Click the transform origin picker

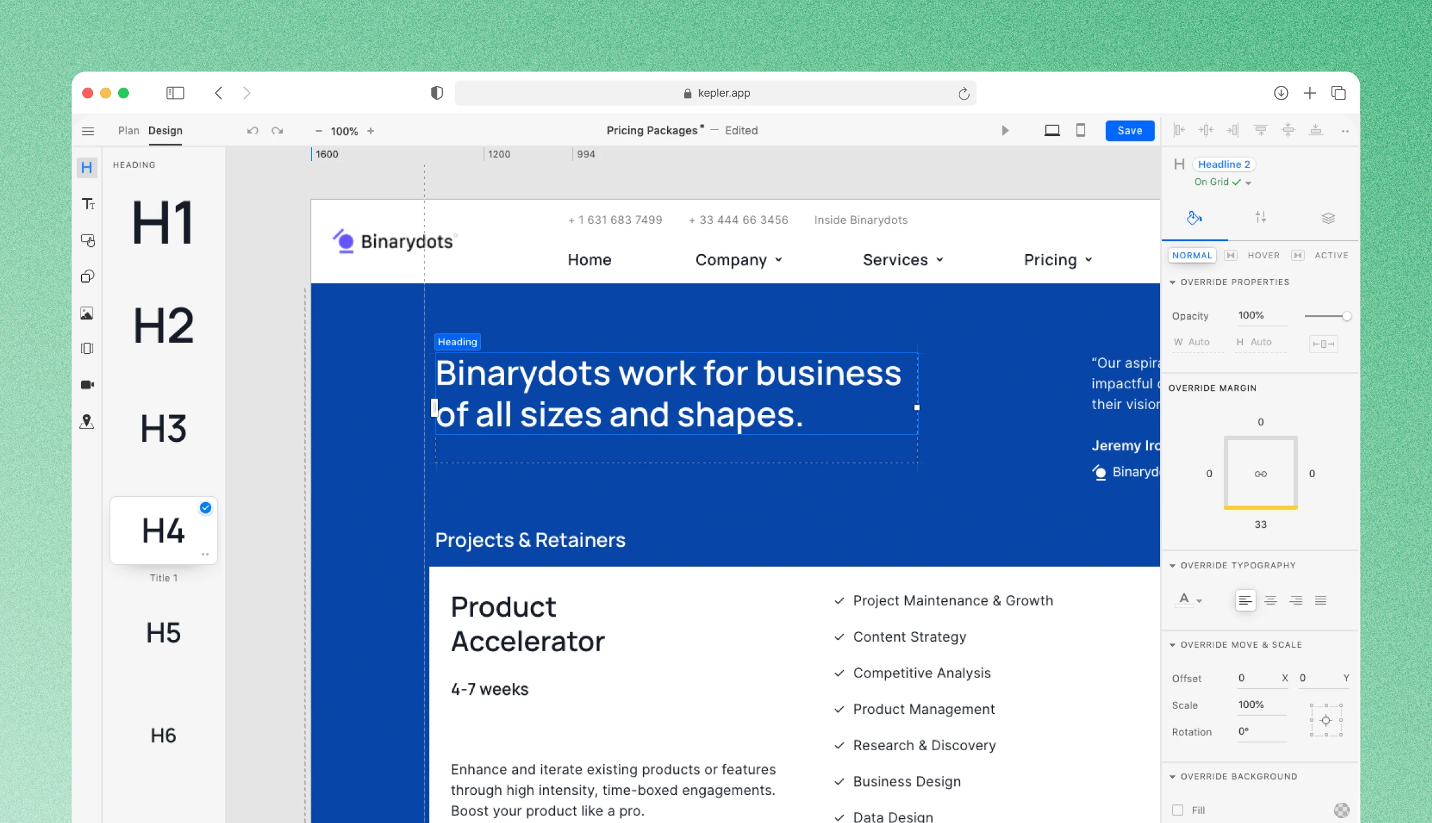click(x=1326, y=720)
